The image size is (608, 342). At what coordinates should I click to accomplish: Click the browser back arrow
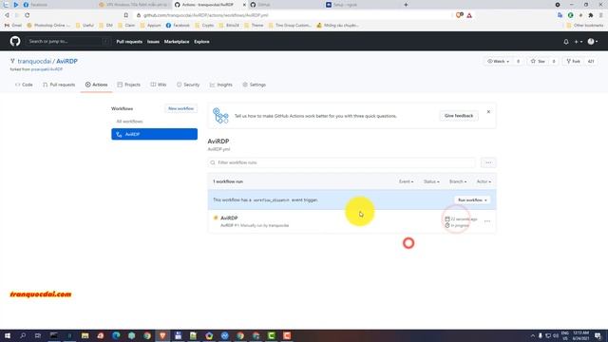point(7,15)
